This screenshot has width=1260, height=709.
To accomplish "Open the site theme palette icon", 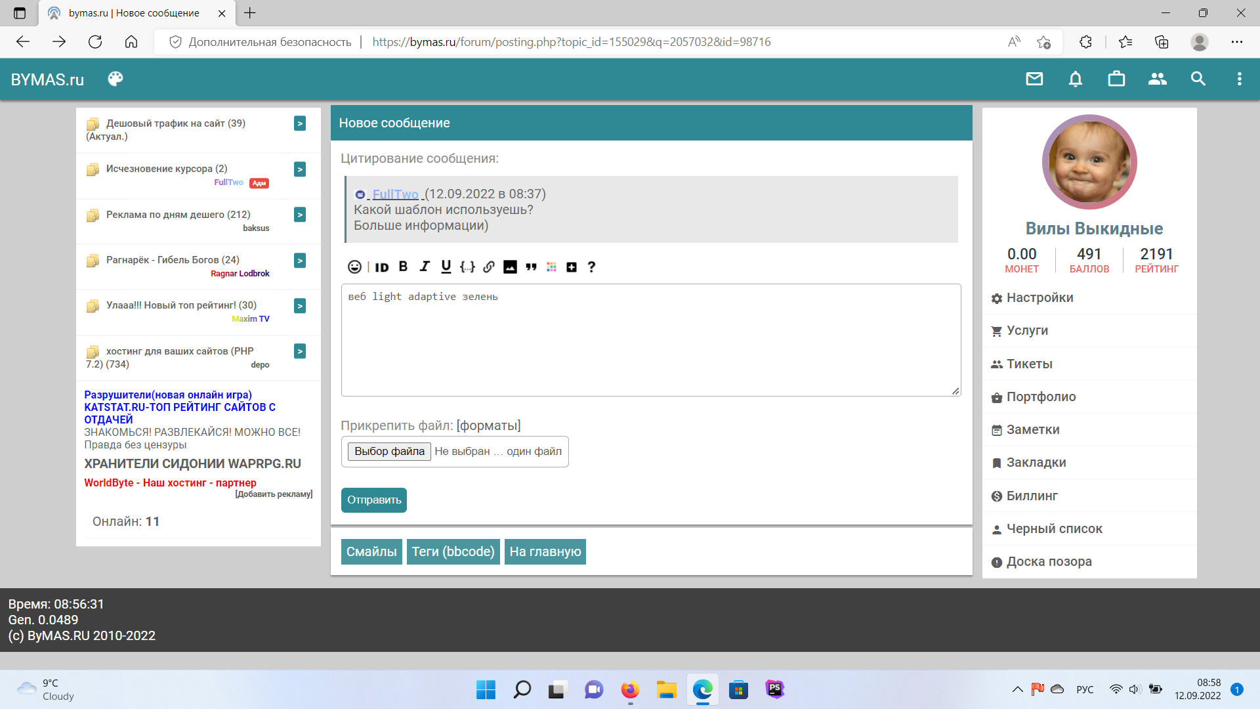I will click(115, 79).
